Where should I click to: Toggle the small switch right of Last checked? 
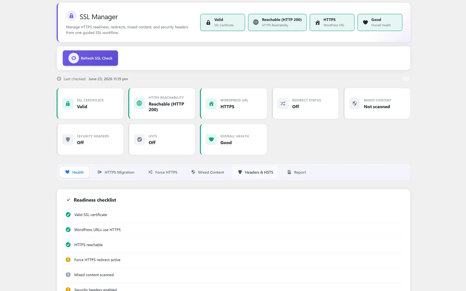pos(406,79)
